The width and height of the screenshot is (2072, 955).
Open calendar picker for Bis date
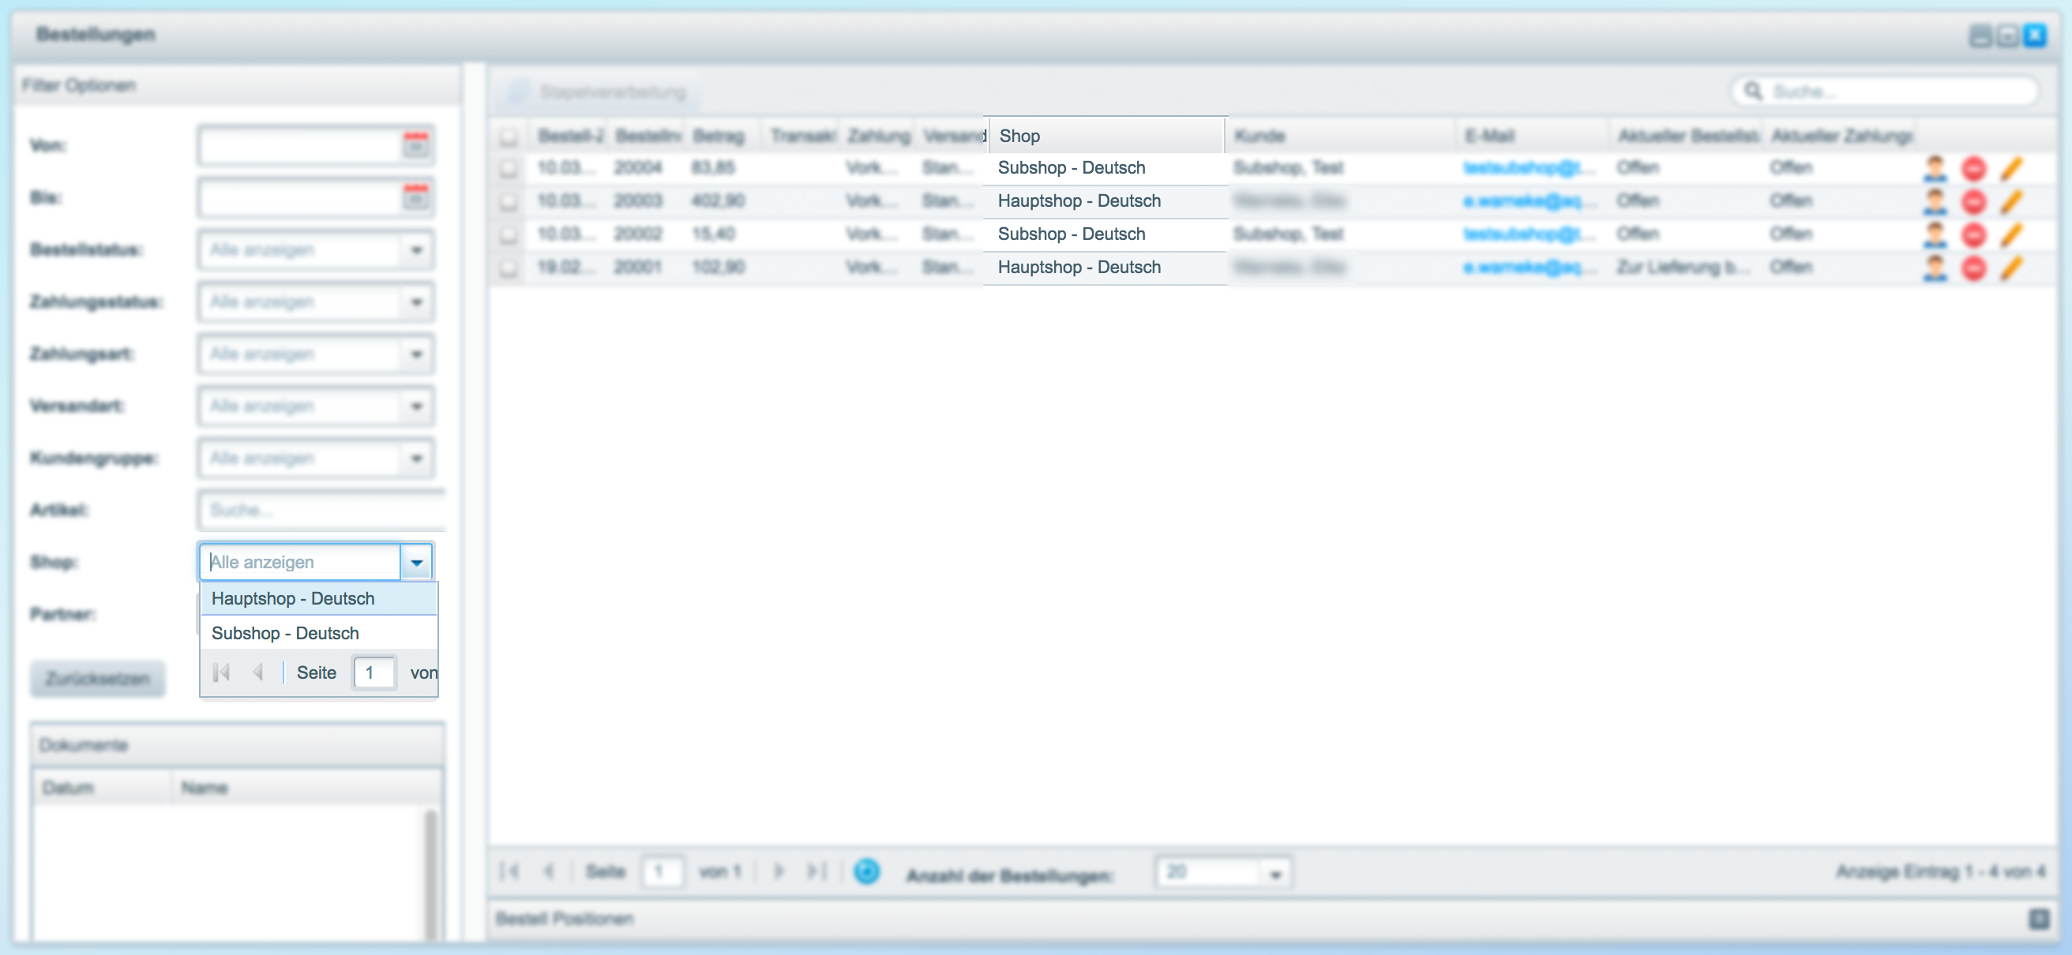click(x=416, y=197)
